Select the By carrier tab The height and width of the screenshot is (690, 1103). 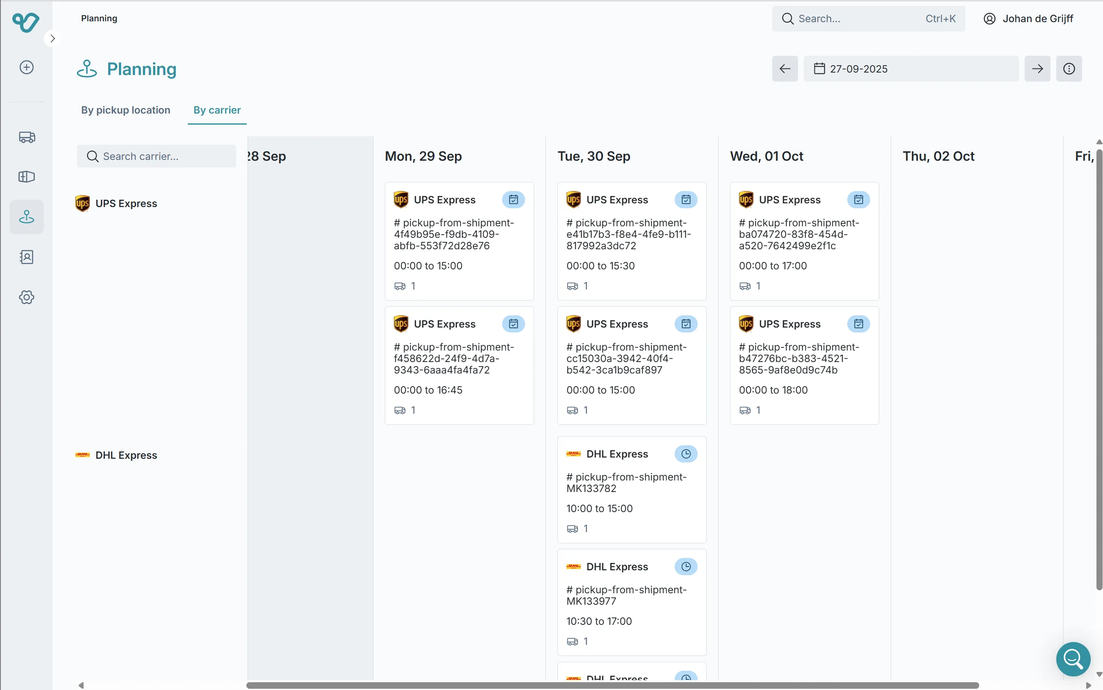[x=217, y=110]
